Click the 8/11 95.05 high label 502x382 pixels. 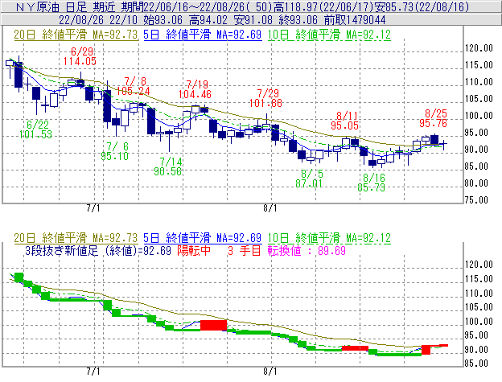point(344,121)
